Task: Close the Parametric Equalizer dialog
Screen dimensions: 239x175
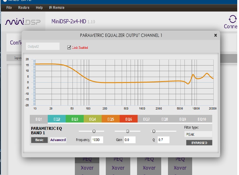Action: click(x=215, y=35)
